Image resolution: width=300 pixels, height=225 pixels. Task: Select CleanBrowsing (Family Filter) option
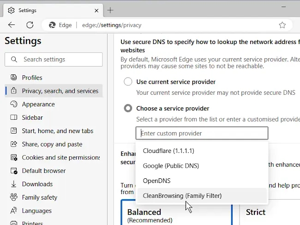click(x=202, y=195)
